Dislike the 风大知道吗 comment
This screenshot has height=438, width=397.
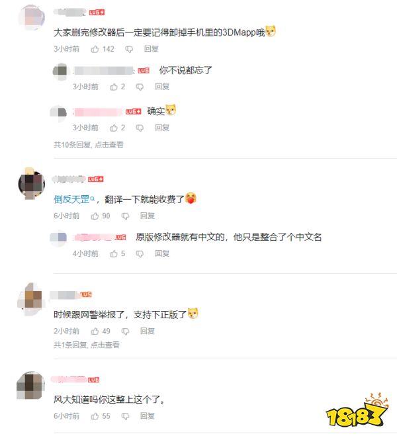pos(125,416)
